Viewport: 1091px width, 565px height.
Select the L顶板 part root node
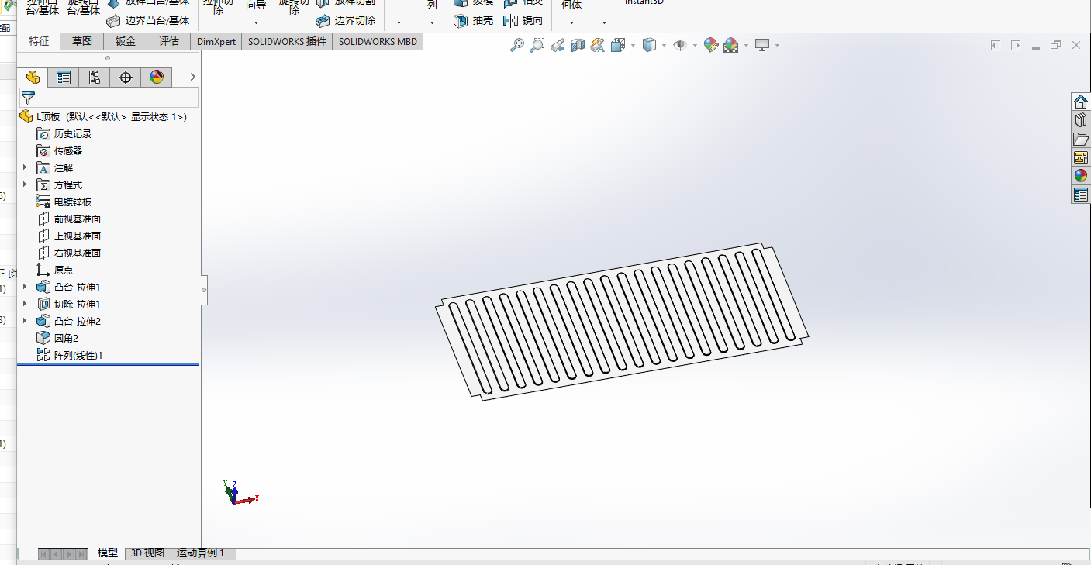[103, 117]
